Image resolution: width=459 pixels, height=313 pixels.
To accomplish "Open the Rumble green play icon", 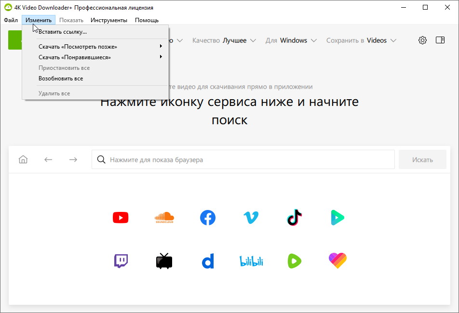I will 295,261.
